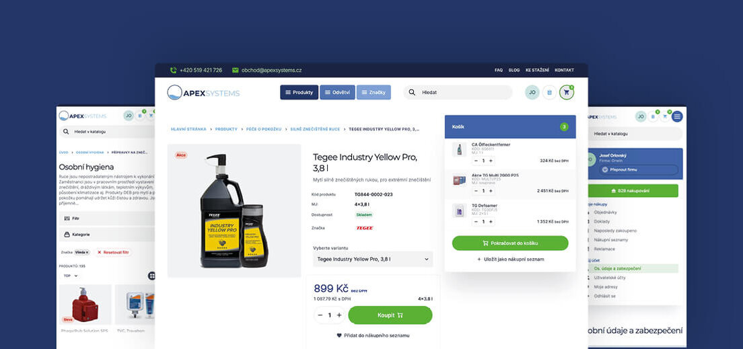Click the email envelope icon in top bar

coord(235,70)
